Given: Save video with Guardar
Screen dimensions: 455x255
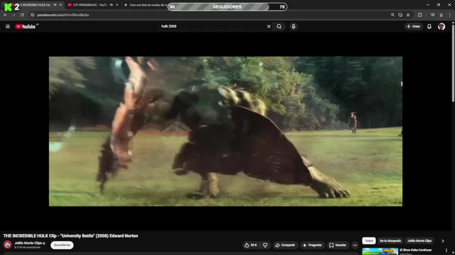Looking at the screenshot, I should (338, 245).
